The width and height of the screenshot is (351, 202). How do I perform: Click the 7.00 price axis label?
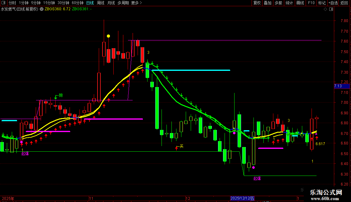click(344, 103)
